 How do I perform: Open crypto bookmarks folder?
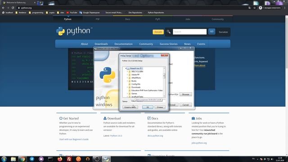(x=50, y=13)
